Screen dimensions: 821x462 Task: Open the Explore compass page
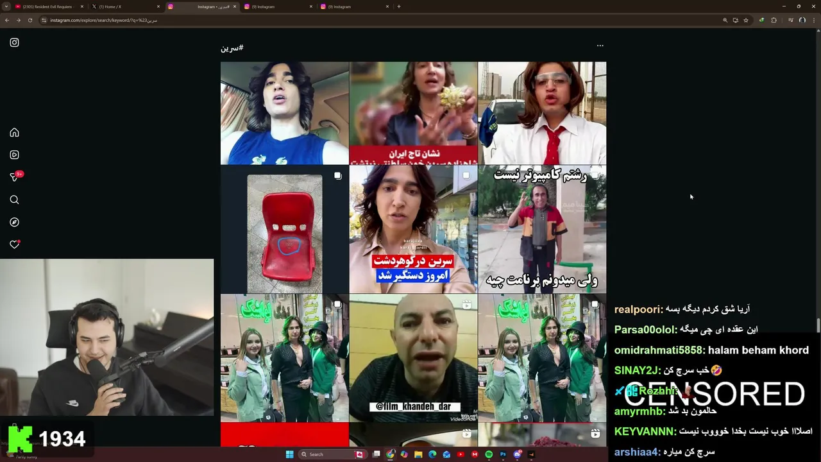tap(14, 222)
